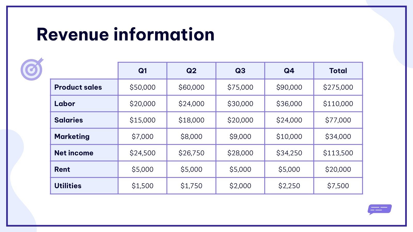The height and width of the screenshot is (232, 413).
Task: Click the Total column header
Action: [x=338, y=71]
